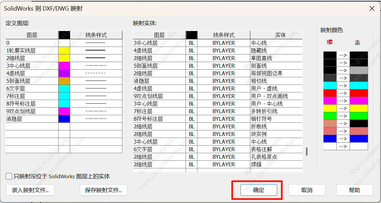Click the 用户 - 双点画线 entity cell
The image size is (381, 203).
[x=276, y=96]
